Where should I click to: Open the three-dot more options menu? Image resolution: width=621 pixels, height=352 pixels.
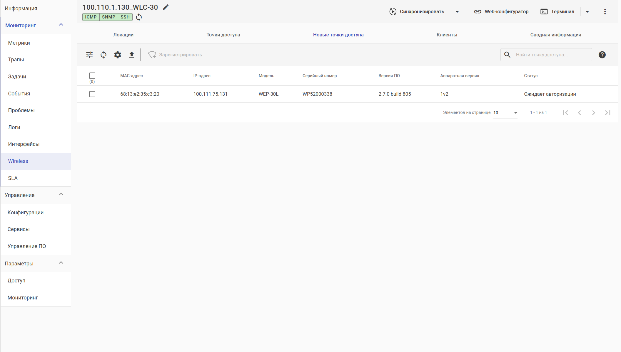point(605,11)
